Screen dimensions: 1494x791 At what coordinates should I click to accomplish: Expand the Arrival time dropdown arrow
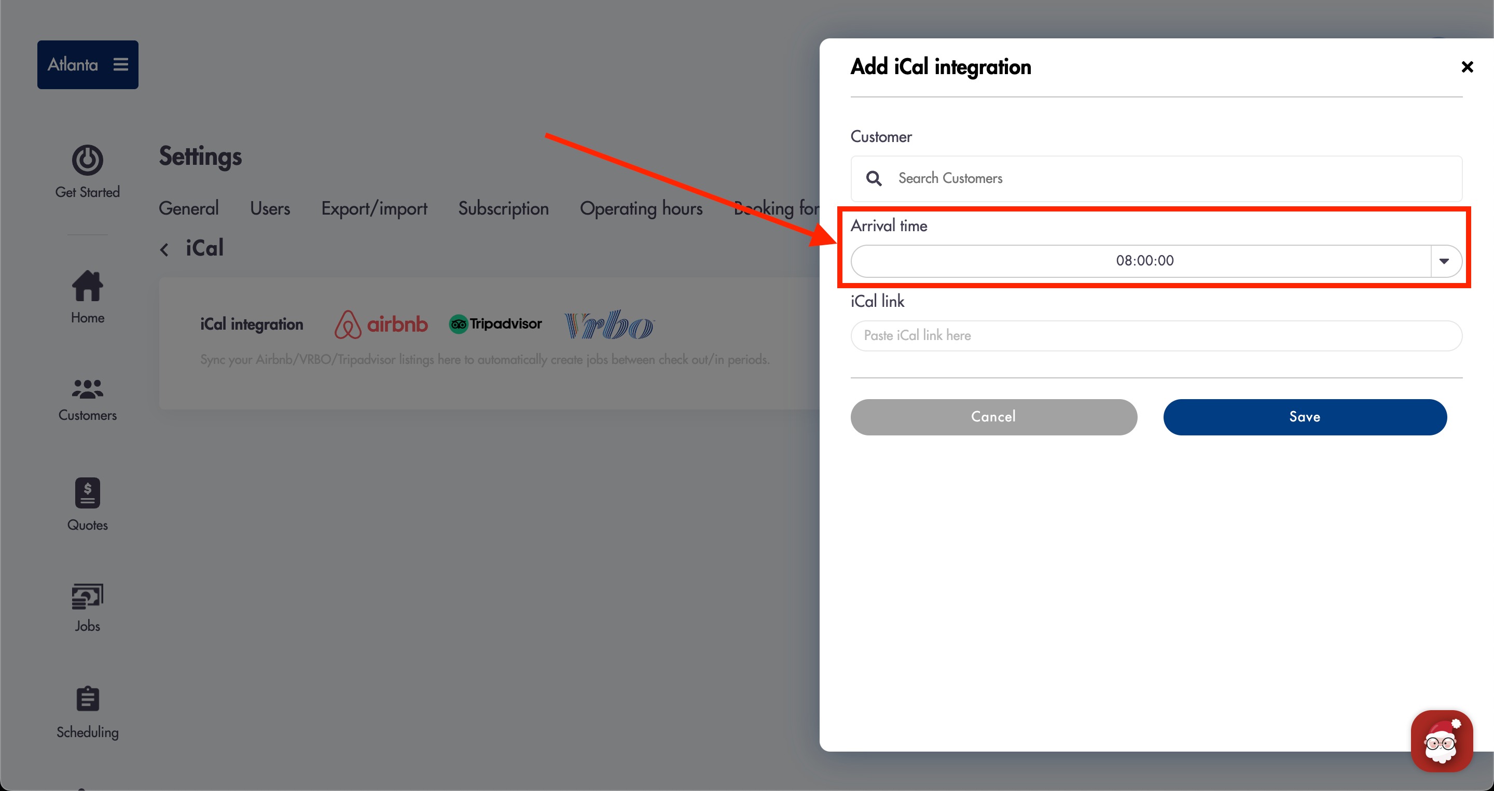tap(1444, 261)
